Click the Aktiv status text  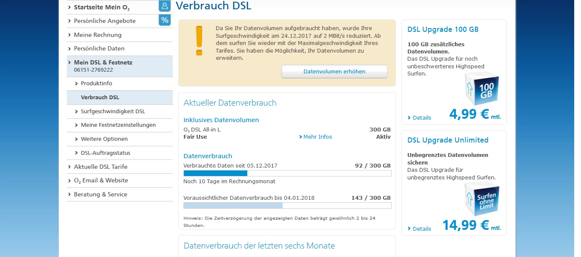[x=384, y=137]
